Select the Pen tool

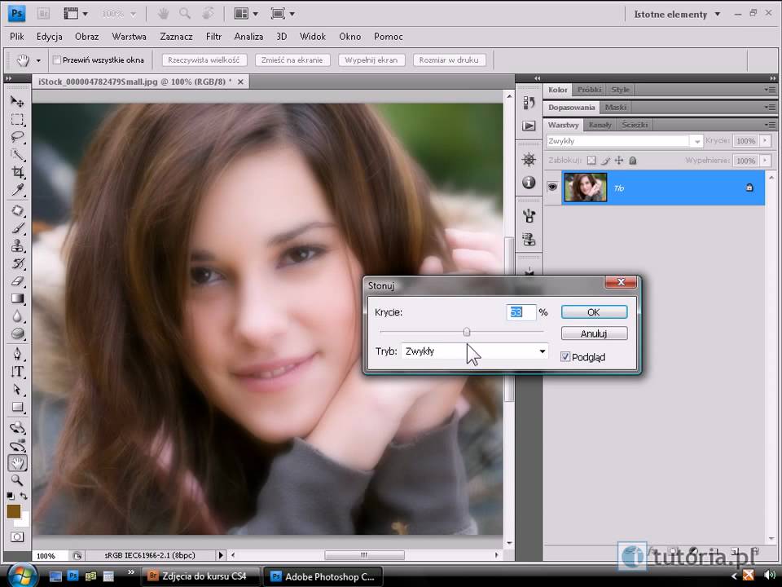click(17, 354)
